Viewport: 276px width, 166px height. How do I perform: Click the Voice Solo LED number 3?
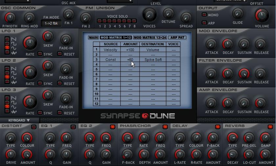coord(109,21)
